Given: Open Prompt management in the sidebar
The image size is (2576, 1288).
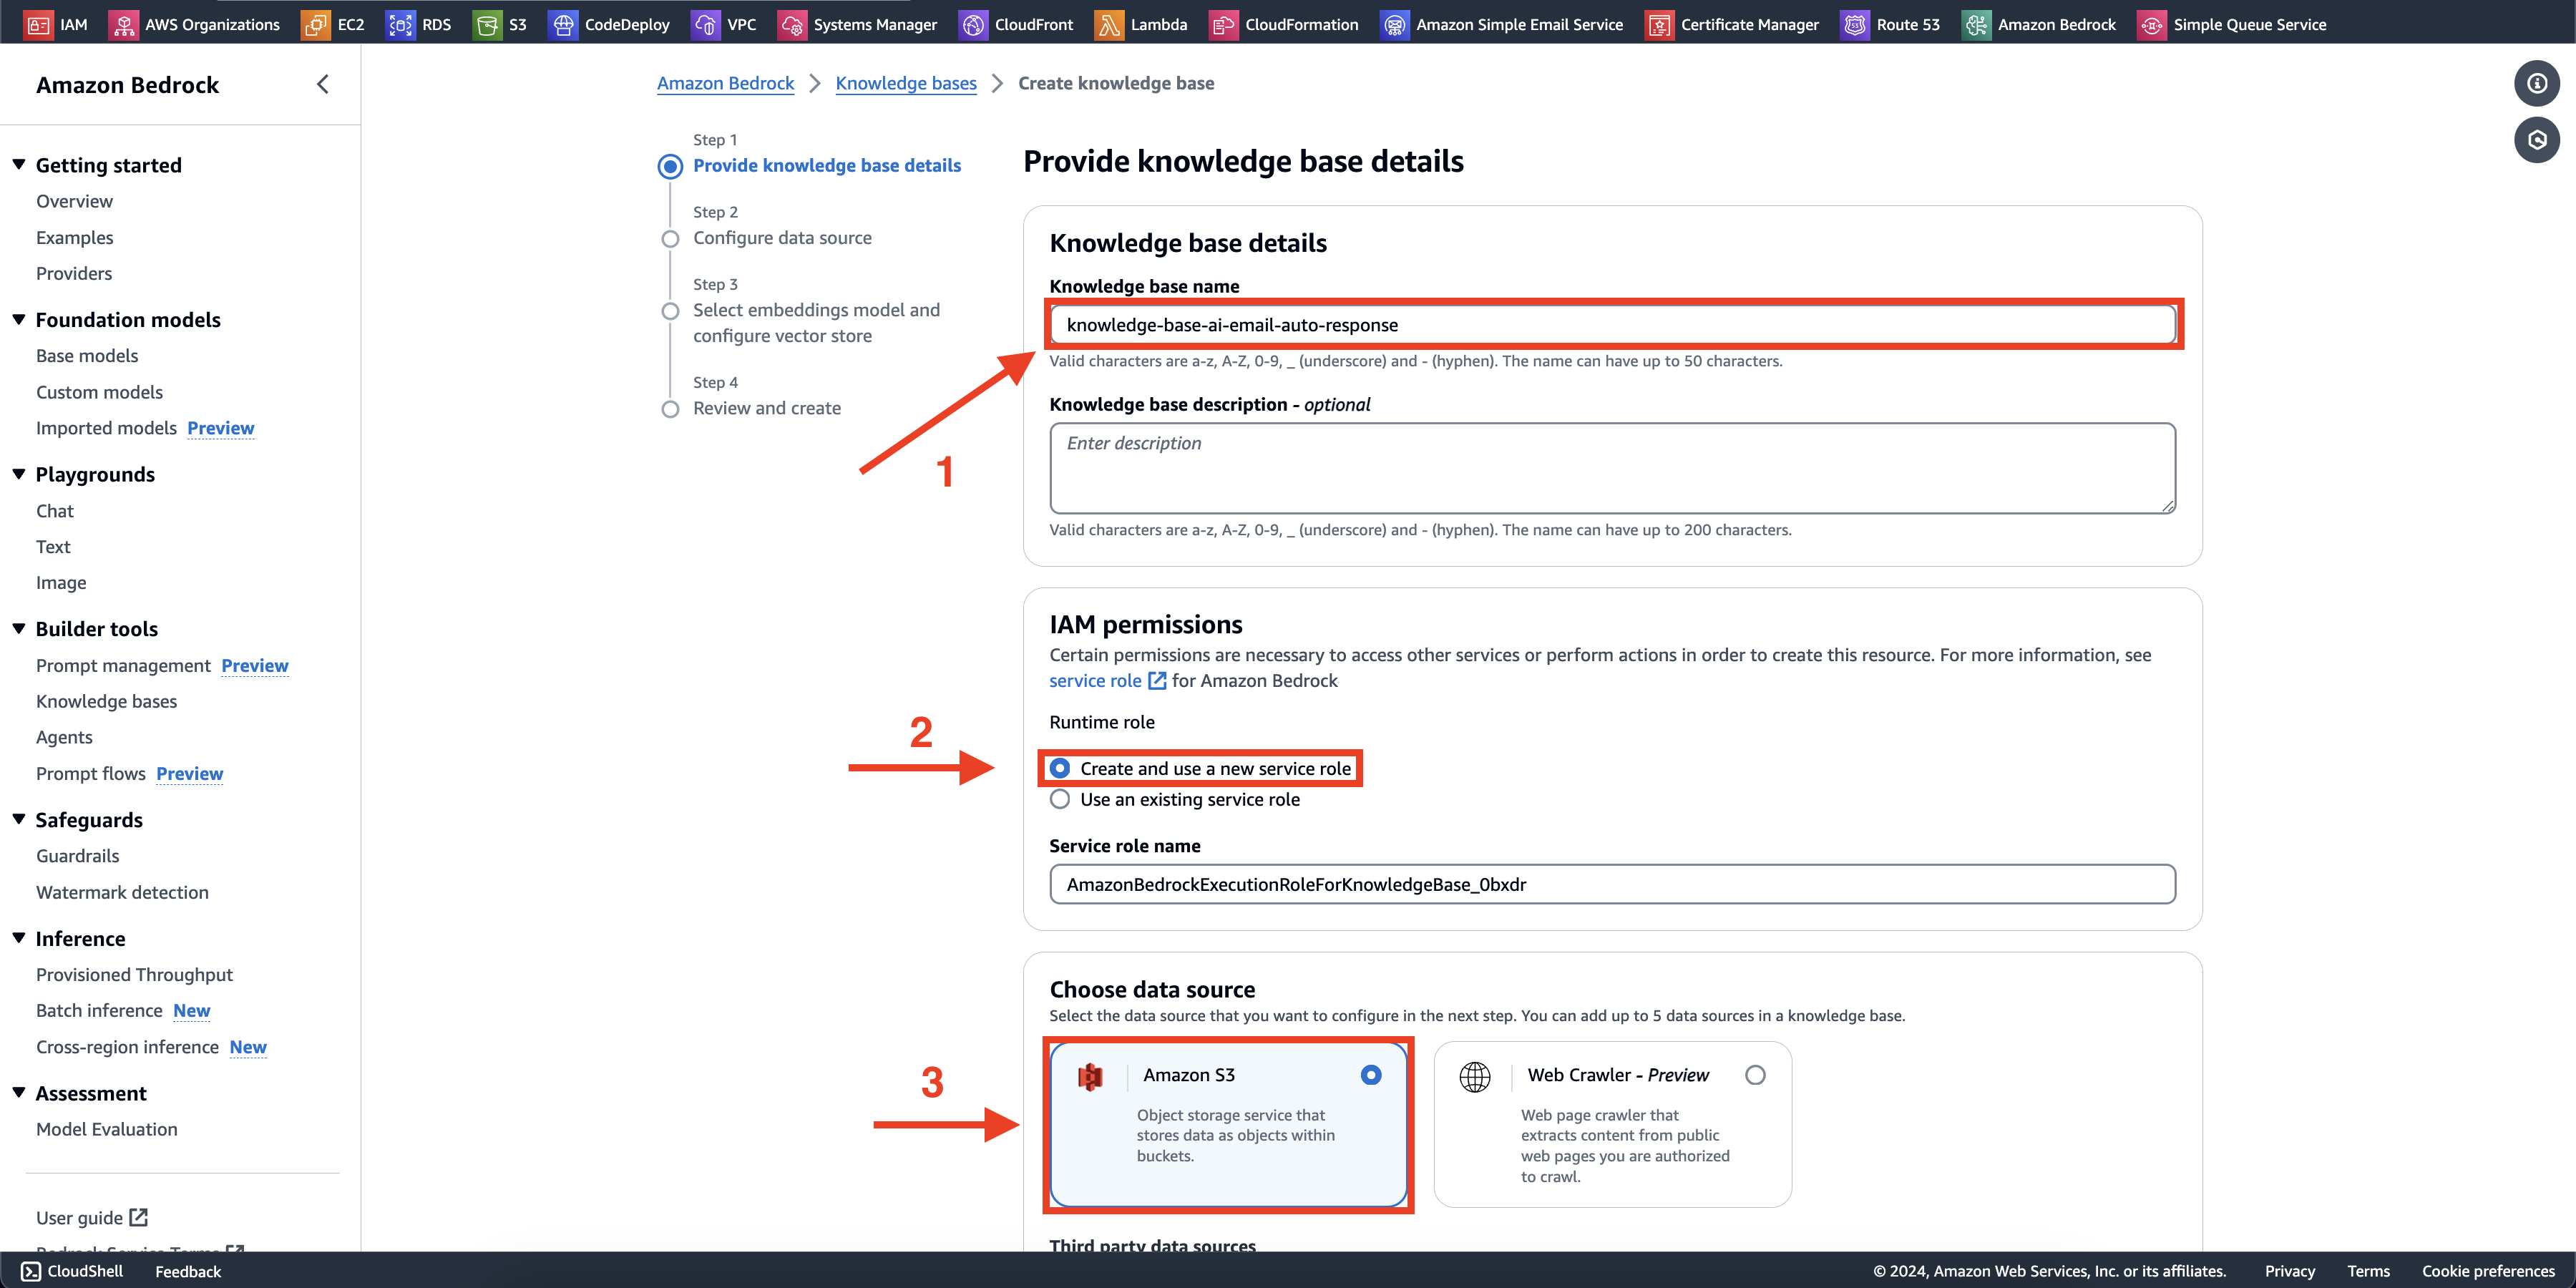Looking at the screenshot, I should pyautogui.click(x=123, y=665).
